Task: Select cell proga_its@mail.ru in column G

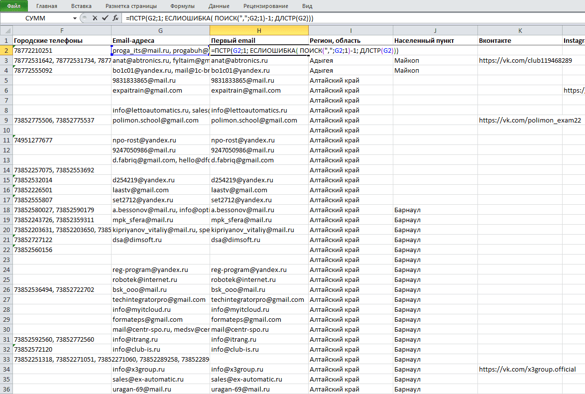Action: [160, 50]
